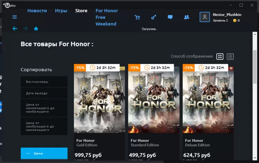Image resolution: width=259 pixels, height=163 pixels.
Task: Sort by price from lowest to highest
Action: 44,108
